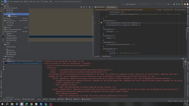Switch to build.gradle editor tab
Image resolution: width=189 pixels, height=106 pixels.
(x=112, y=7)
